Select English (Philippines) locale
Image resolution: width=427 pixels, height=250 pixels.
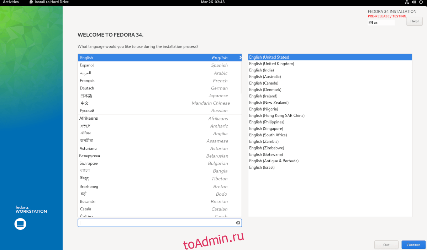[x=330, y=122]
